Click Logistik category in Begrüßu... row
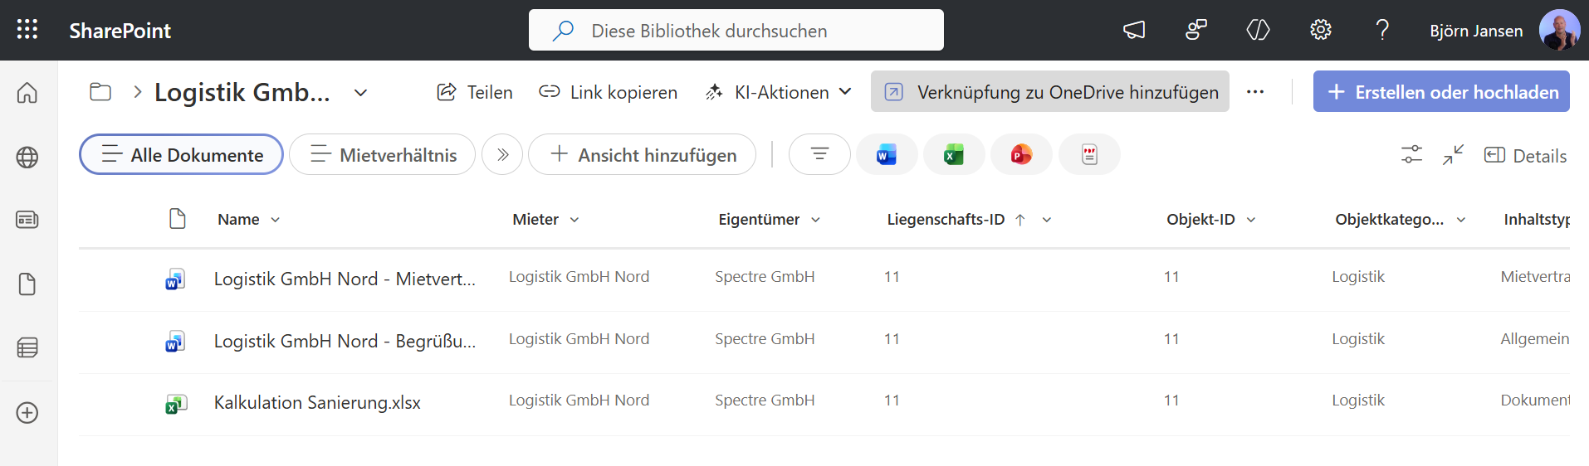Image resolution: width=1589 pixels, height=466 pixels. click(1358, 339)
